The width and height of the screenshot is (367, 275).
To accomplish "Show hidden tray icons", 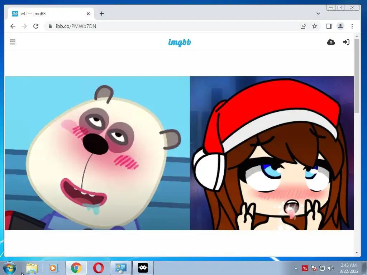I will [296, 268].
